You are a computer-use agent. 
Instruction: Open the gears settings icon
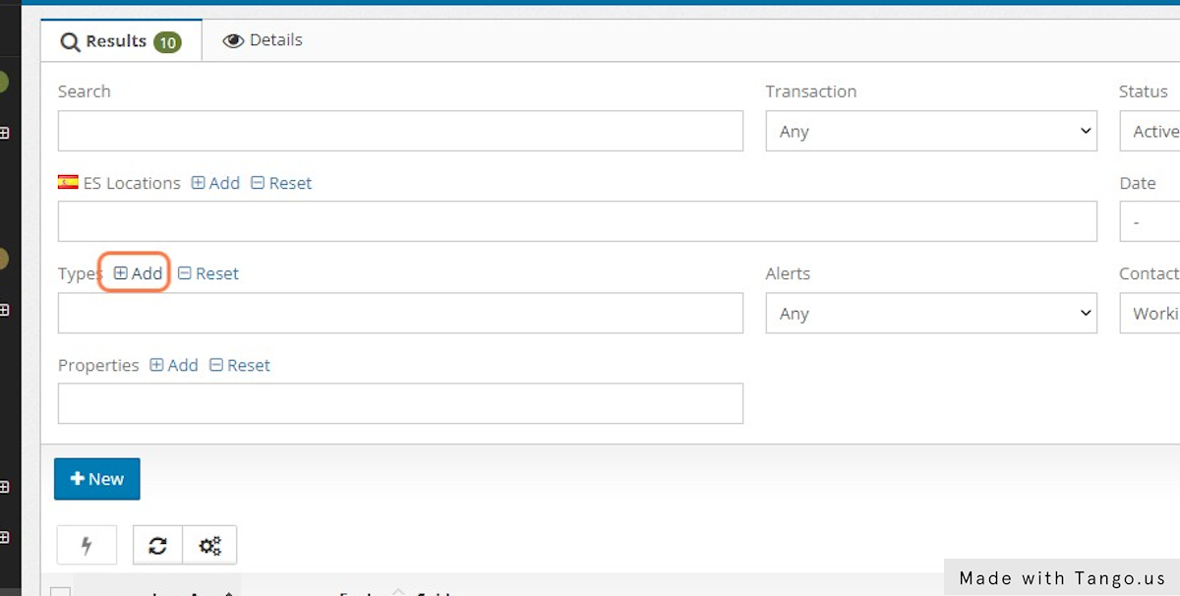[209, 545]
